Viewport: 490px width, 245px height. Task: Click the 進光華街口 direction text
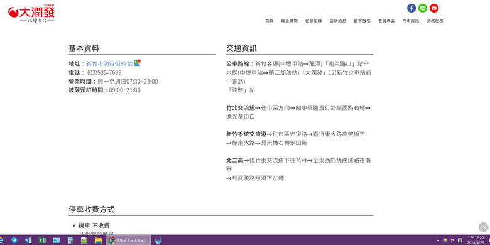pyautogui.click(x=241, y=117)
